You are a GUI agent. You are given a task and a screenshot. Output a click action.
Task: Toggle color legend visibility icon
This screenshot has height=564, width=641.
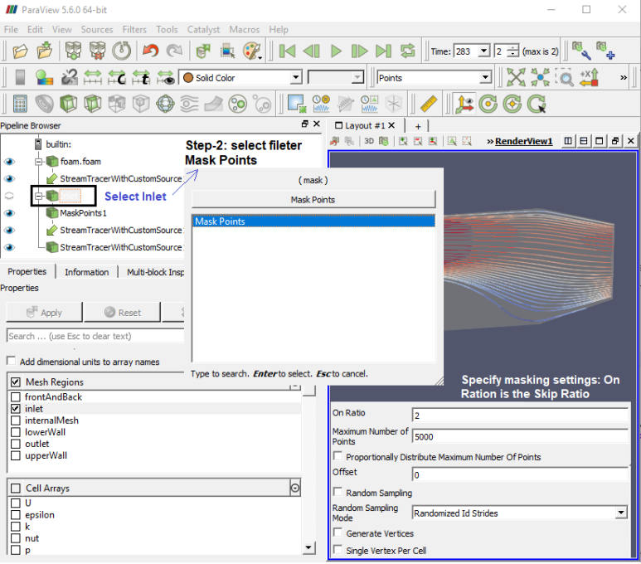[x=44, y=77]
